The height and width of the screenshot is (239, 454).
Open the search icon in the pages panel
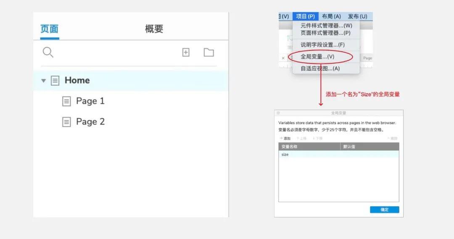coord(48,53)
